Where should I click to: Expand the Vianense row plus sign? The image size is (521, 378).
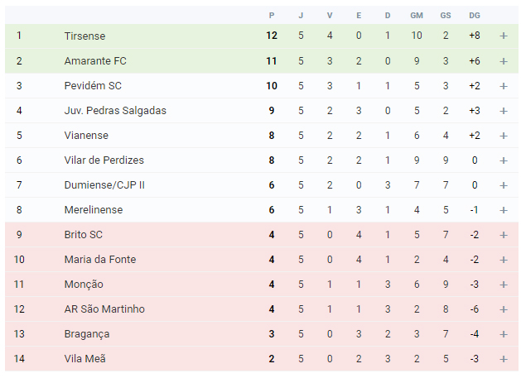(504, 136)
